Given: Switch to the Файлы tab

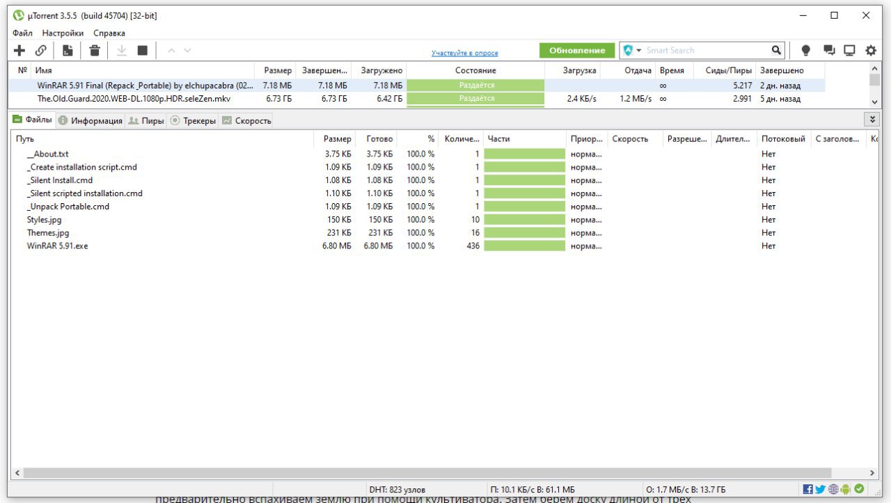Looking at the screenshot, I should pyautogui.click(x=32, y=120).
